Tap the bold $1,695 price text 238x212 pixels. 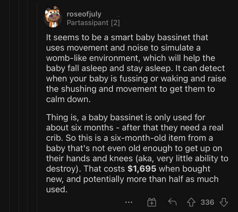click(142, 169)
